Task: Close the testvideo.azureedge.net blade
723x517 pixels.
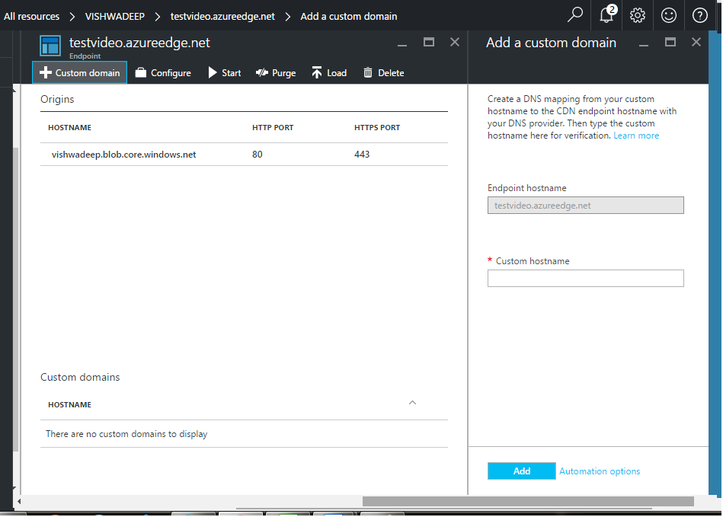Action: tap(455, 43)
